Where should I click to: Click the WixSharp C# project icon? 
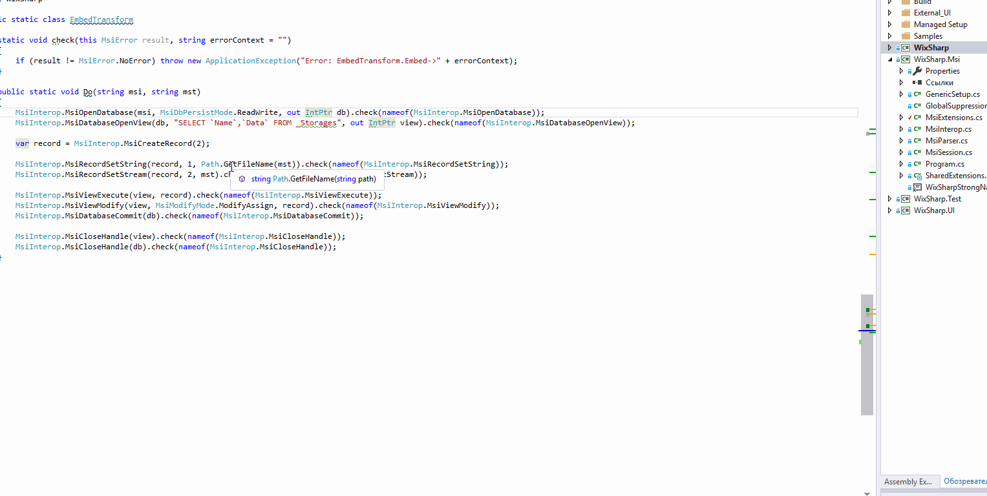click(906, 48)
